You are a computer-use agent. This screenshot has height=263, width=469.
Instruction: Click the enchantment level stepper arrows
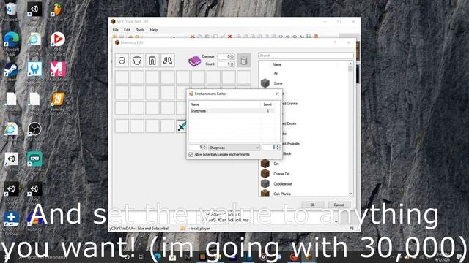click(278, 148)
